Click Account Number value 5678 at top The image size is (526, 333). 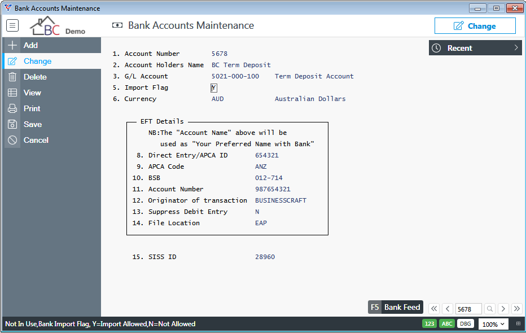220,54
